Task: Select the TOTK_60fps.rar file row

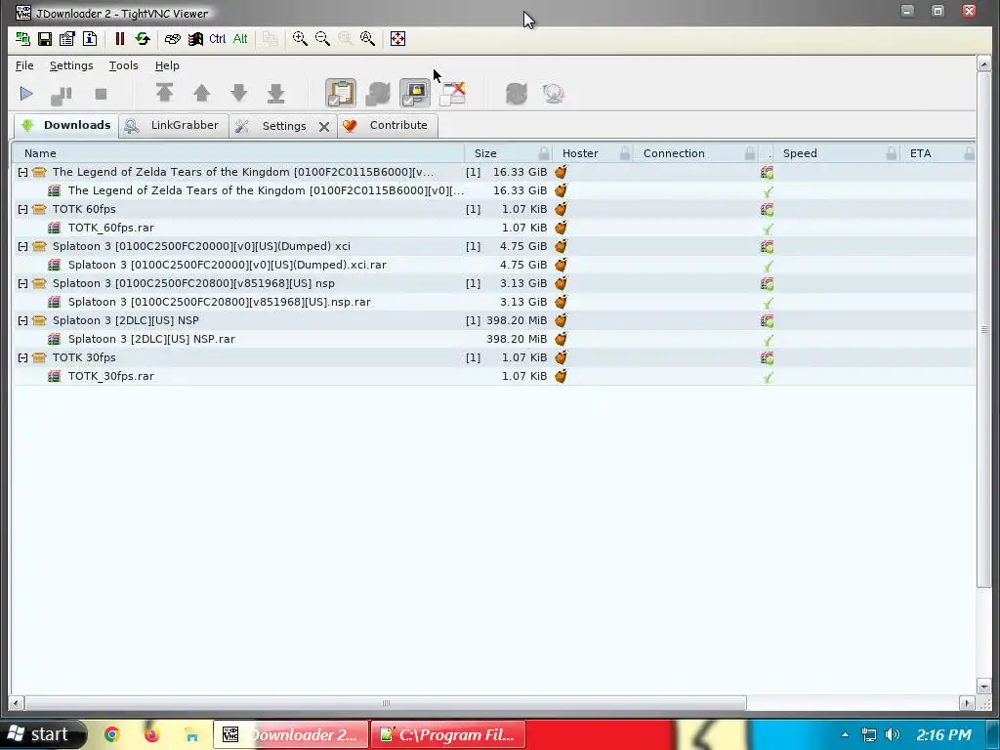Action: pos(495,228)
